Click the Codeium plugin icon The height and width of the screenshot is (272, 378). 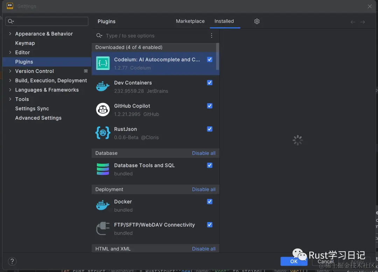point(103,63)
